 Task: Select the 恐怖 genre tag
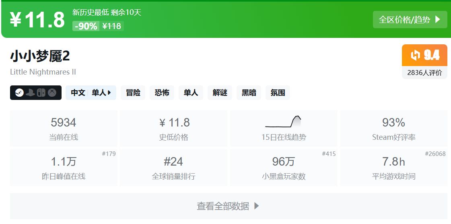coord(162,93)
